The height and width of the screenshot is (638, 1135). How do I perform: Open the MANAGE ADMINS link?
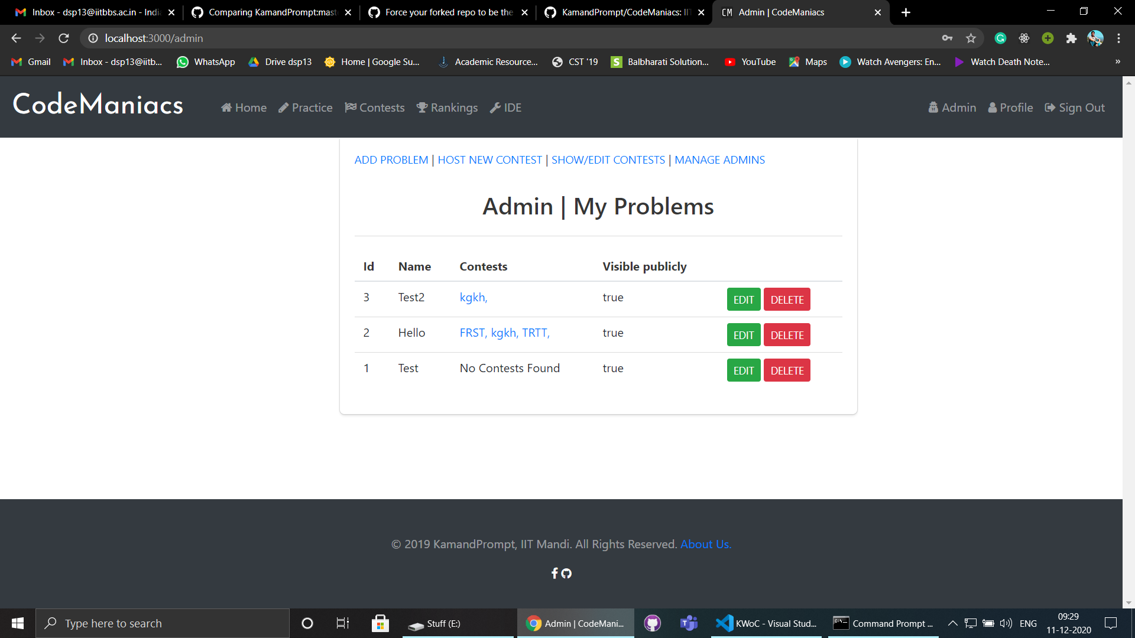(x=719, y=160)
